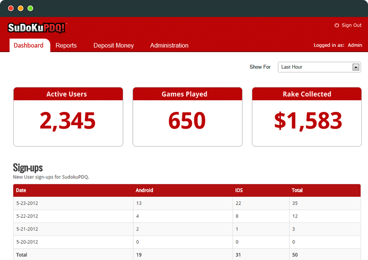This screenshot has height=260, width=368.
Task: Click the Active Users card header
Action: (x=68, y=94)
